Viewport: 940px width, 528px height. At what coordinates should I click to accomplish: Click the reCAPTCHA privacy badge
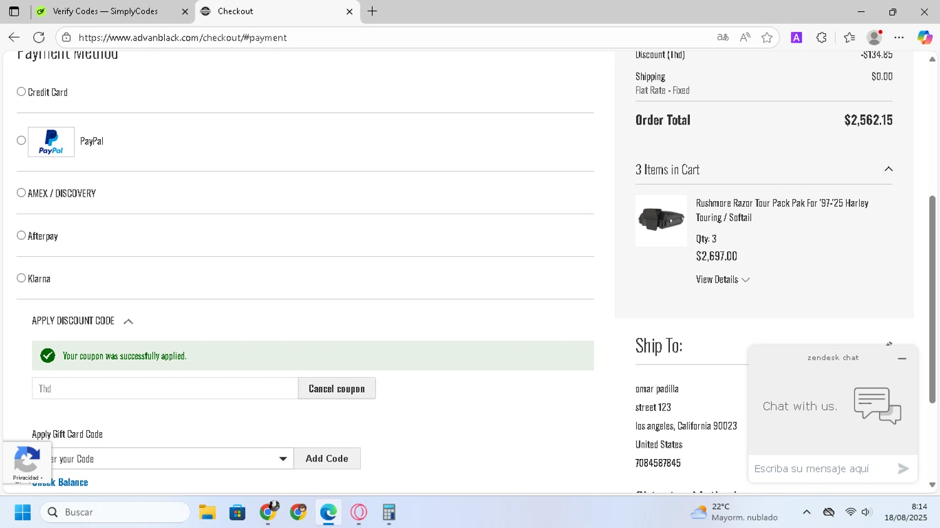(x=26, y=462)
